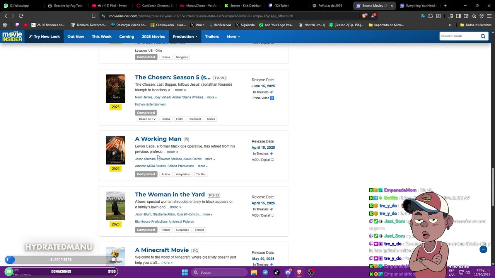Open the Coming nav item

click(x=126, y=36)
